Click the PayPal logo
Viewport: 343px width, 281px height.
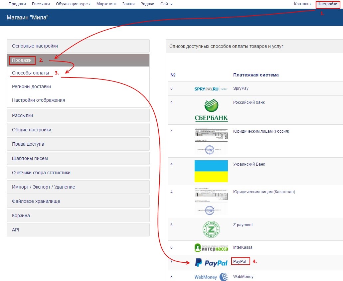[x=211, y=263]
